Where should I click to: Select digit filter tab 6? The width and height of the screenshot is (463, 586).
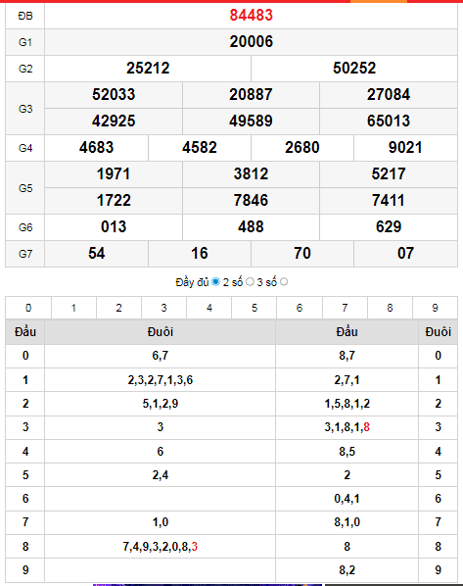pyautogui.click(x=300, y=308)
